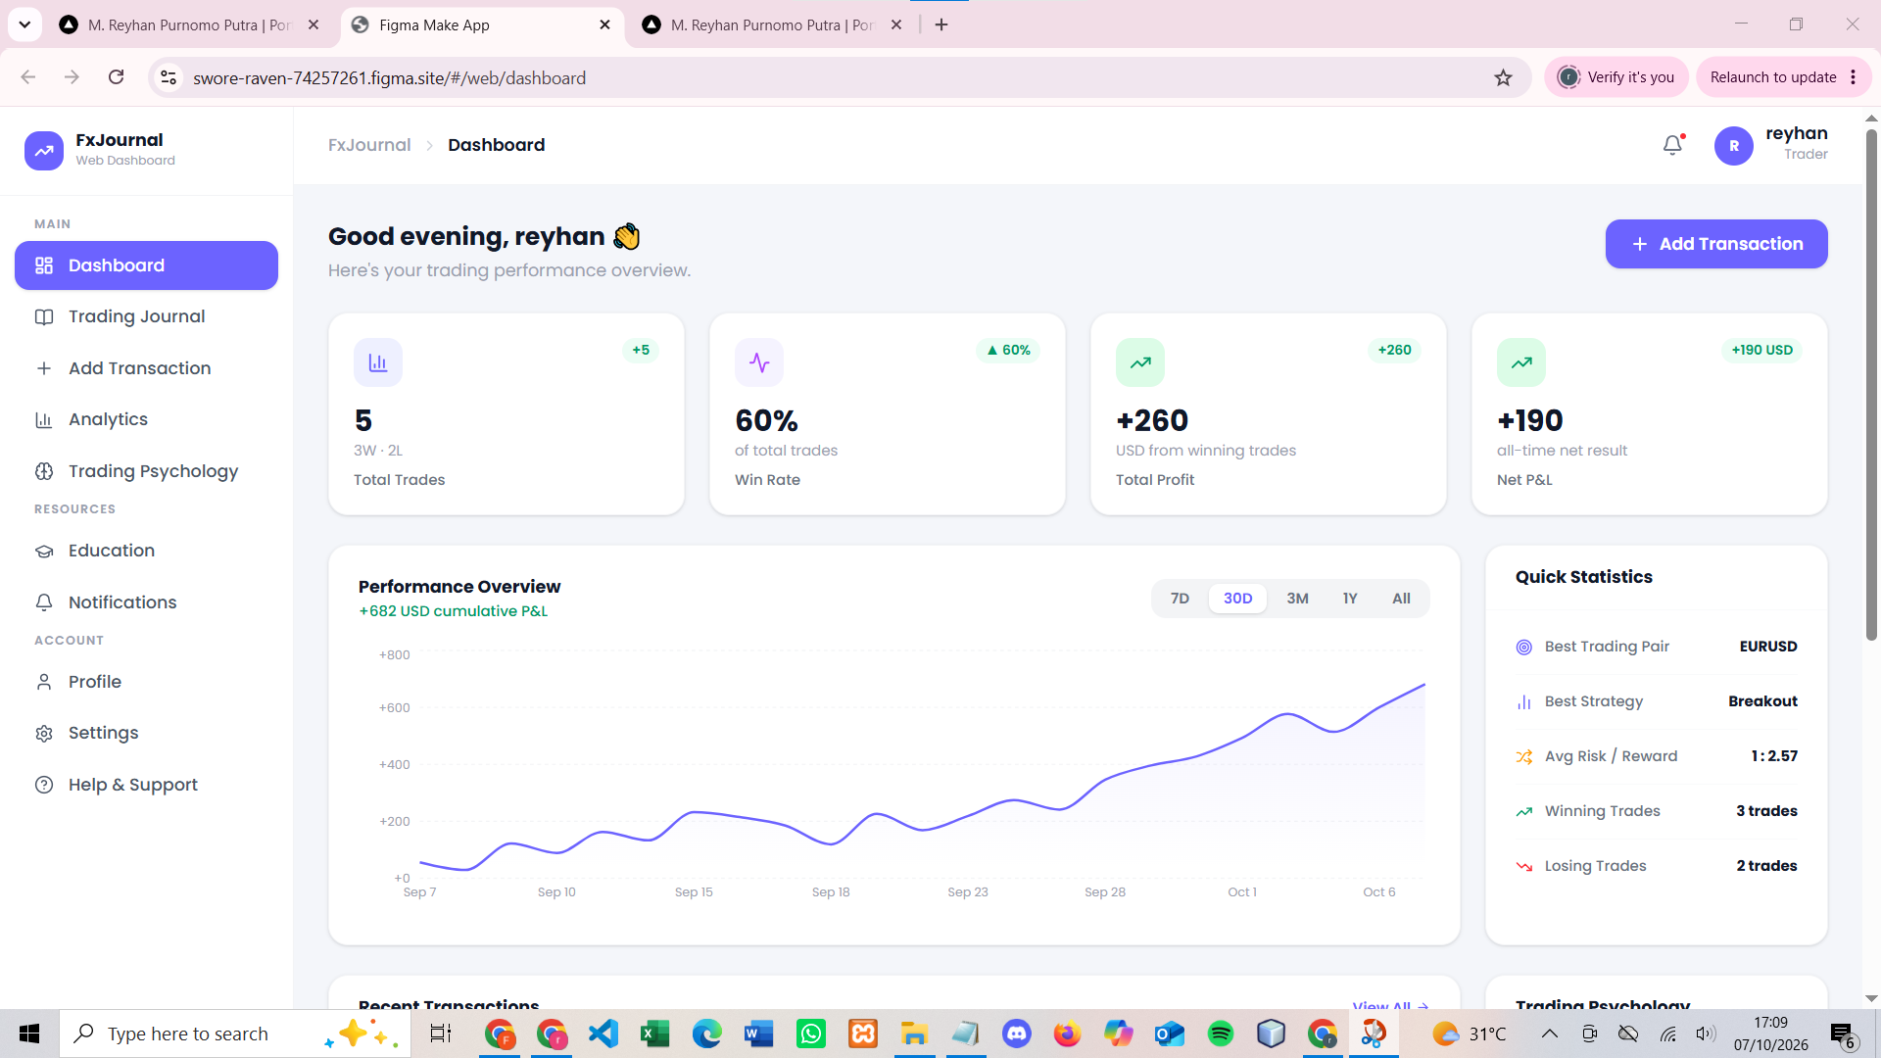
Task: Select the 3M chart range
Action: (1297, 599)
